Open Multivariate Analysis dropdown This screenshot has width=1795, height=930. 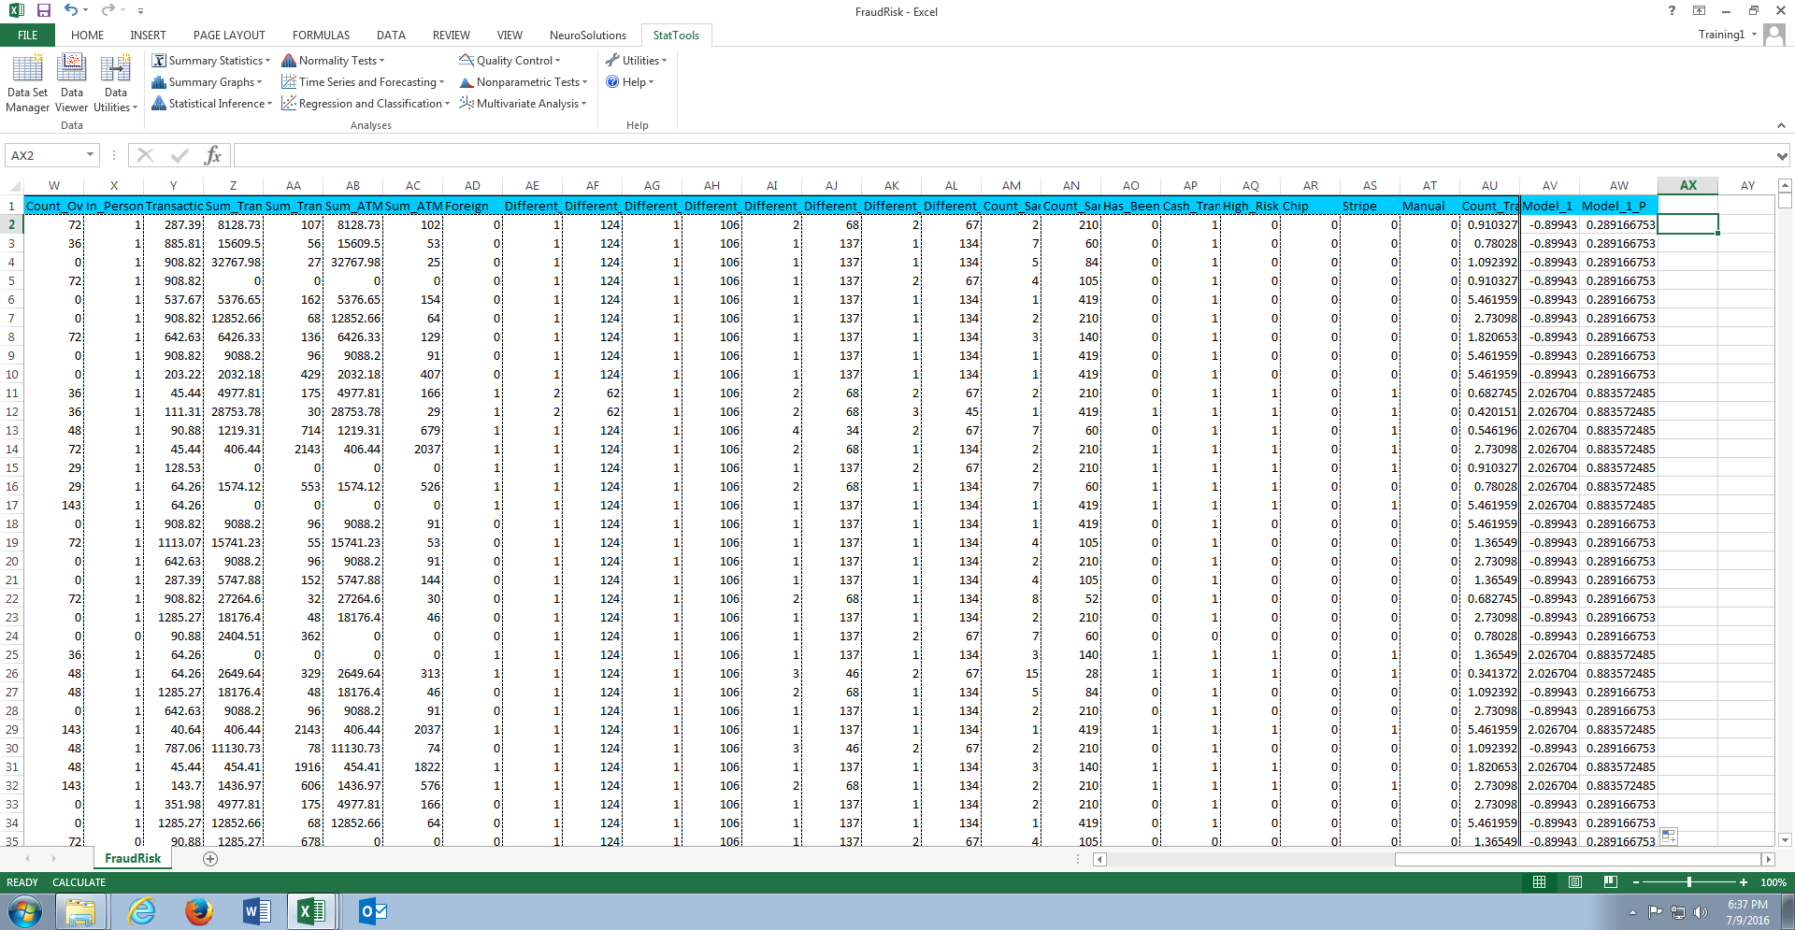tap(523, 104)
